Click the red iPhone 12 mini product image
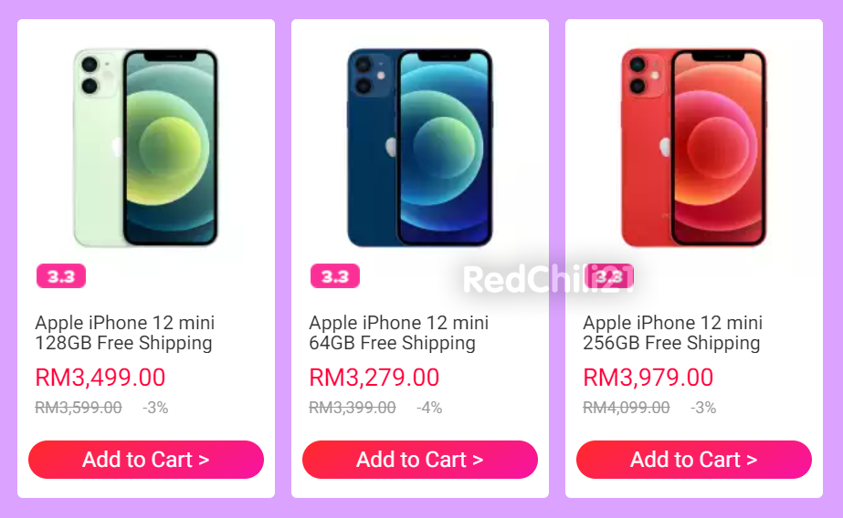 [x=694, y=148]
